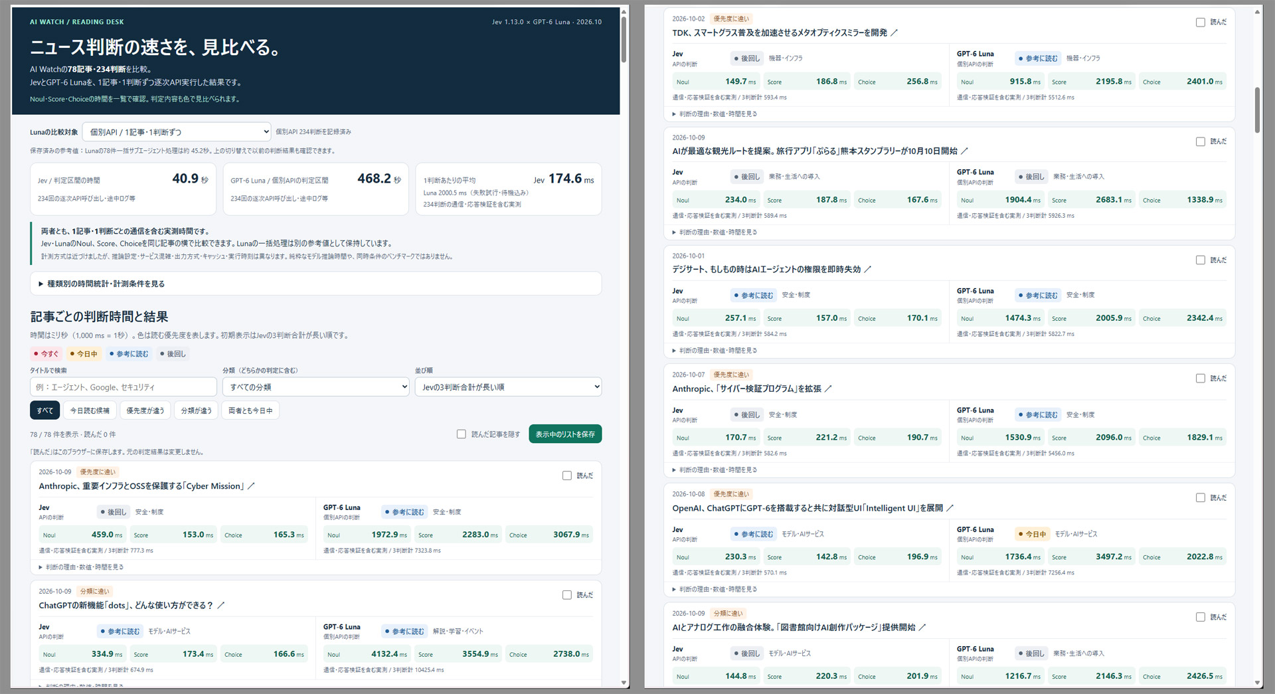The width and height of the screenshot is (1275, 694).
Task: Click external-link icon beside the デジサート title
Action: click(x=868, y=270)
